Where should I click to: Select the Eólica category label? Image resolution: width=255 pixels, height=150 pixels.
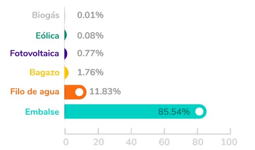47,36
